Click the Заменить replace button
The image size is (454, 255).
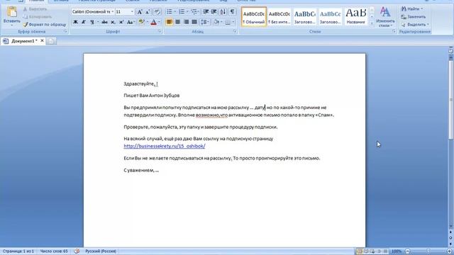(413, 17)
